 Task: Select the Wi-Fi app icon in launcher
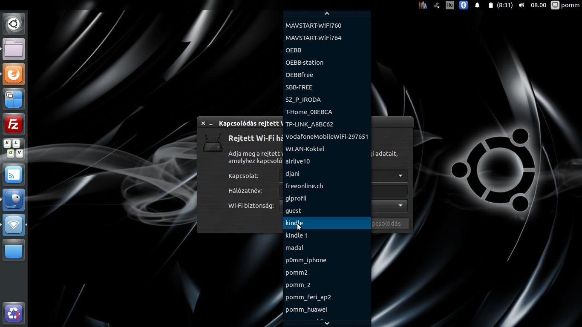14,225
